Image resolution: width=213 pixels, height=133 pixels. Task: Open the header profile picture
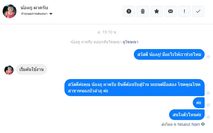click(10, 11)
